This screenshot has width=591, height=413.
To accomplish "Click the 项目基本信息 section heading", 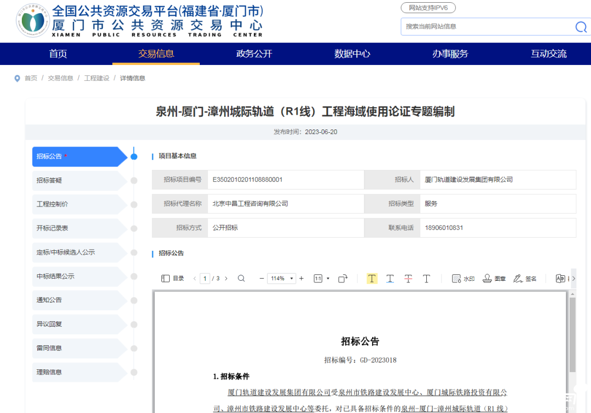I will click(177, 156).
